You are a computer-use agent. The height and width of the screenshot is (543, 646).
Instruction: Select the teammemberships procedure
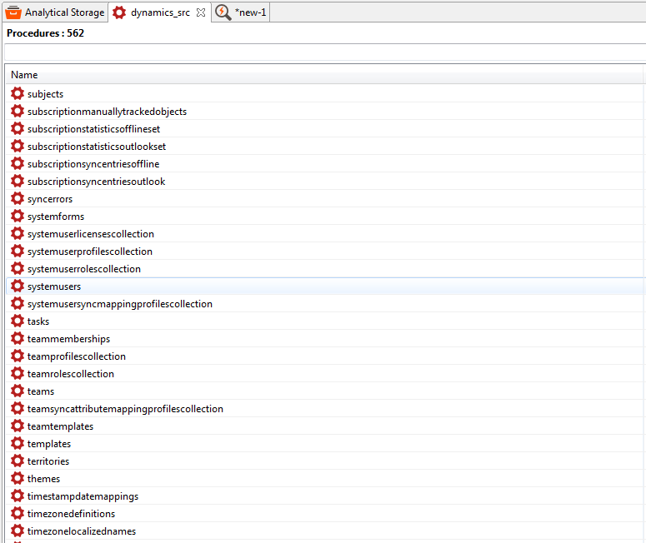tap(68, 339)
